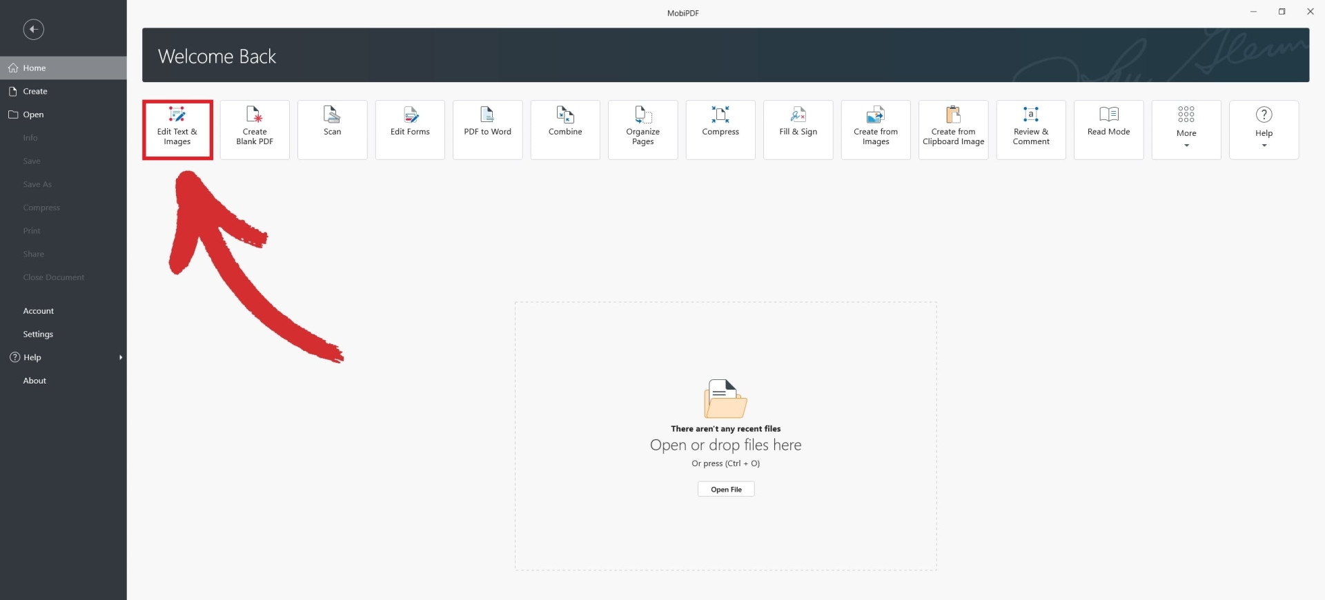Select Create from Images
The height and width of the screenshot is (600, 1325).
(875, 129)
